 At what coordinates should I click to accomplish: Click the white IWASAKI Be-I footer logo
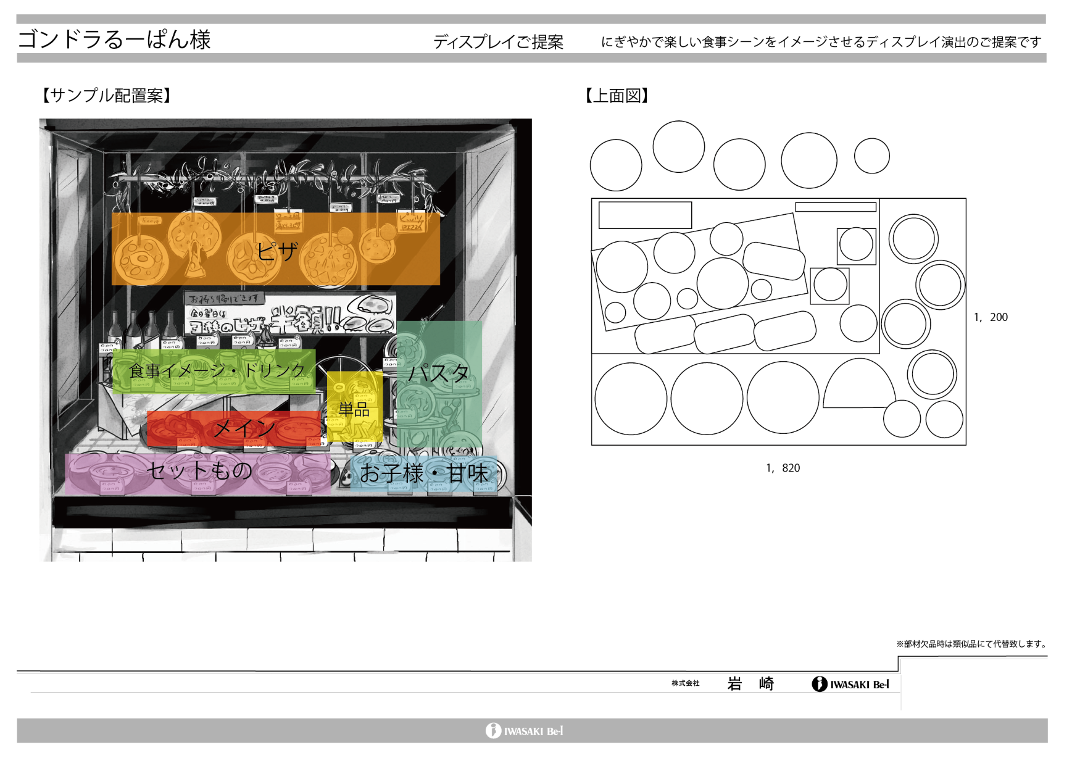[525, 731]
